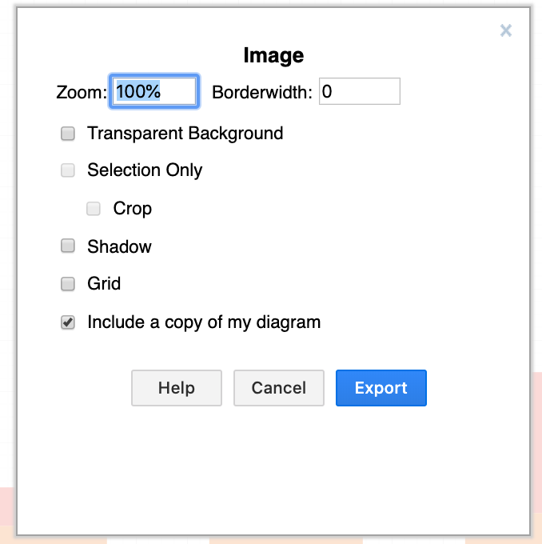
Task: Check the Crop checkbox
Action: pyautogui.click(x=94, y=209)
